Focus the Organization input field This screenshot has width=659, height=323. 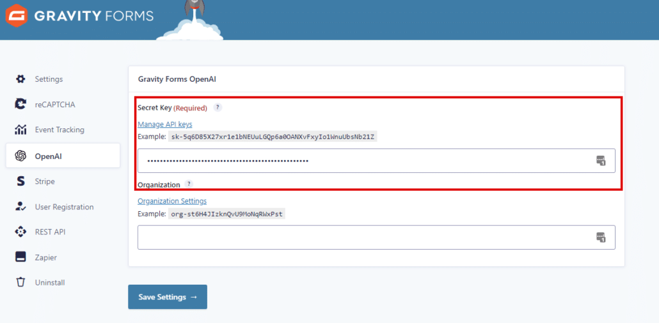pyautogui.click(x=377, y=237)
